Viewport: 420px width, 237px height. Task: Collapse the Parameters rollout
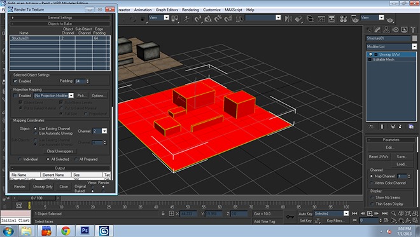[391, 140]
